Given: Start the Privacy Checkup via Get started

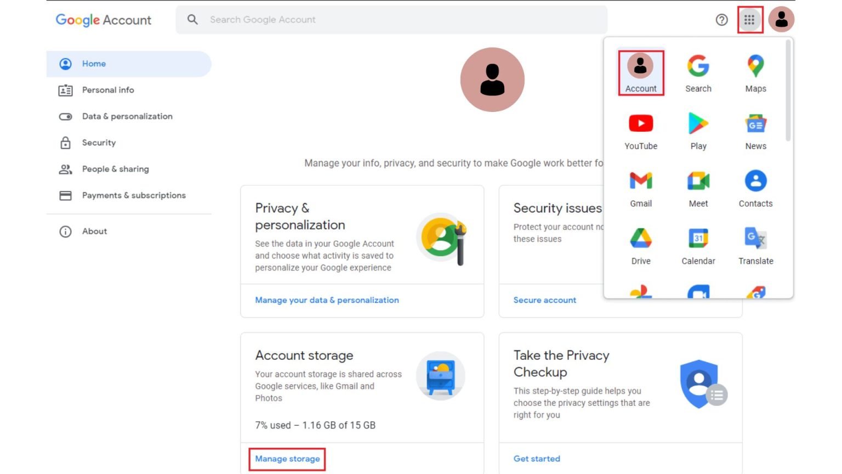Looking at the screenshot, I should pos(537,459).
